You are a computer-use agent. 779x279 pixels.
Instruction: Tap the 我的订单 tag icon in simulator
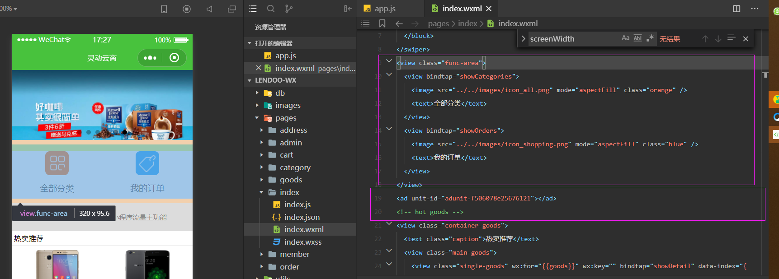click(147, 163)
